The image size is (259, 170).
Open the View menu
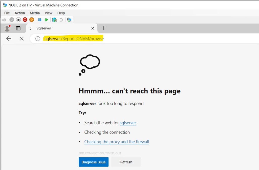coord(48,13)
